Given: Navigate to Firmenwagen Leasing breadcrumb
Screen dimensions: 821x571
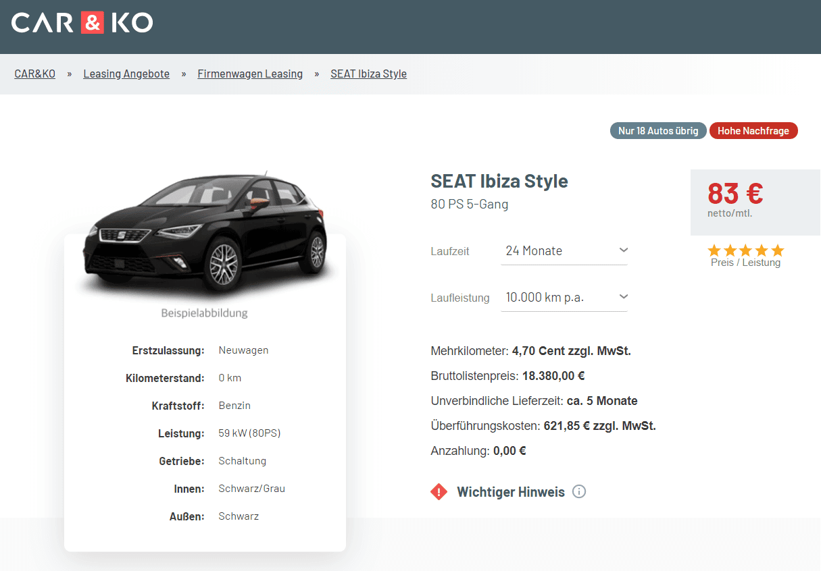Looking at the screenshot, I should [x=250, y=74].
